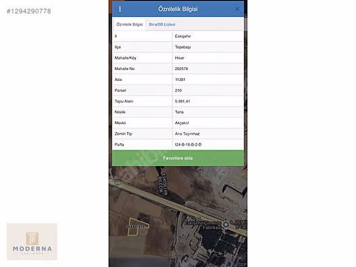Click the Mahalle/Köy label
Screen dimensions: 356x267
tap(125, 58)
